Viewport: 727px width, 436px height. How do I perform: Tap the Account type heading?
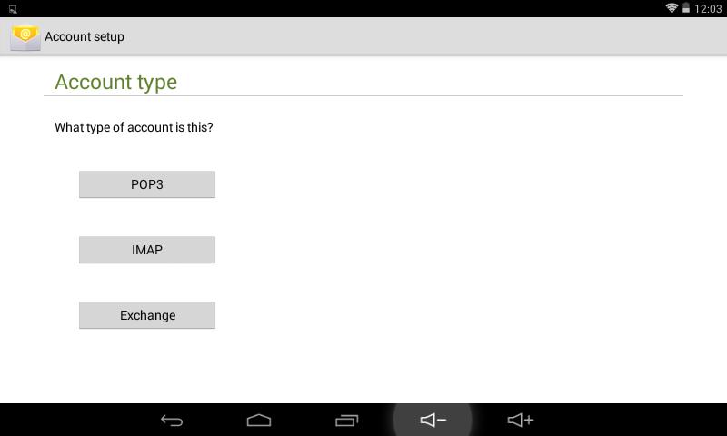click(116, 83)
